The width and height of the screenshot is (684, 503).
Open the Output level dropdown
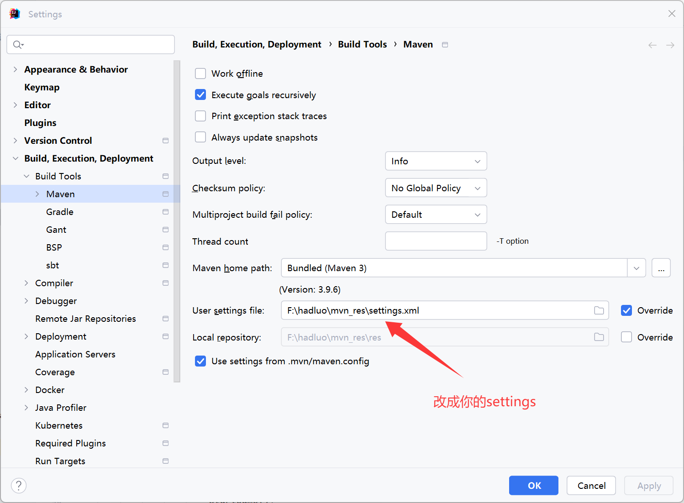(x=436, y=161)
